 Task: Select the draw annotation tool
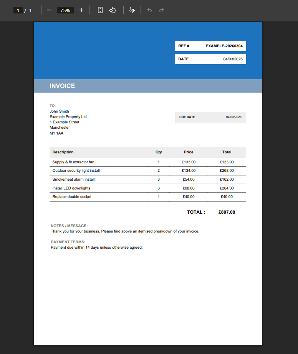pos(132,10)
